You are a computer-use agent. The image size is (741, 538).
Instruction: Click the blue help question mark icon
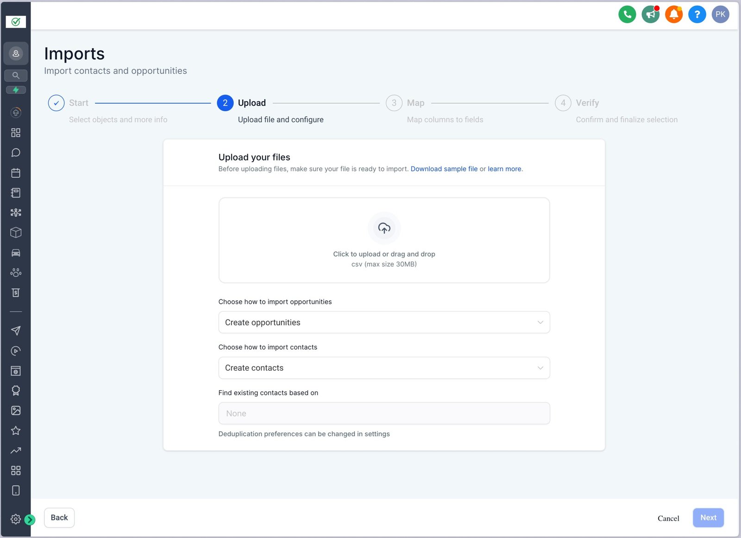(697, 14)
